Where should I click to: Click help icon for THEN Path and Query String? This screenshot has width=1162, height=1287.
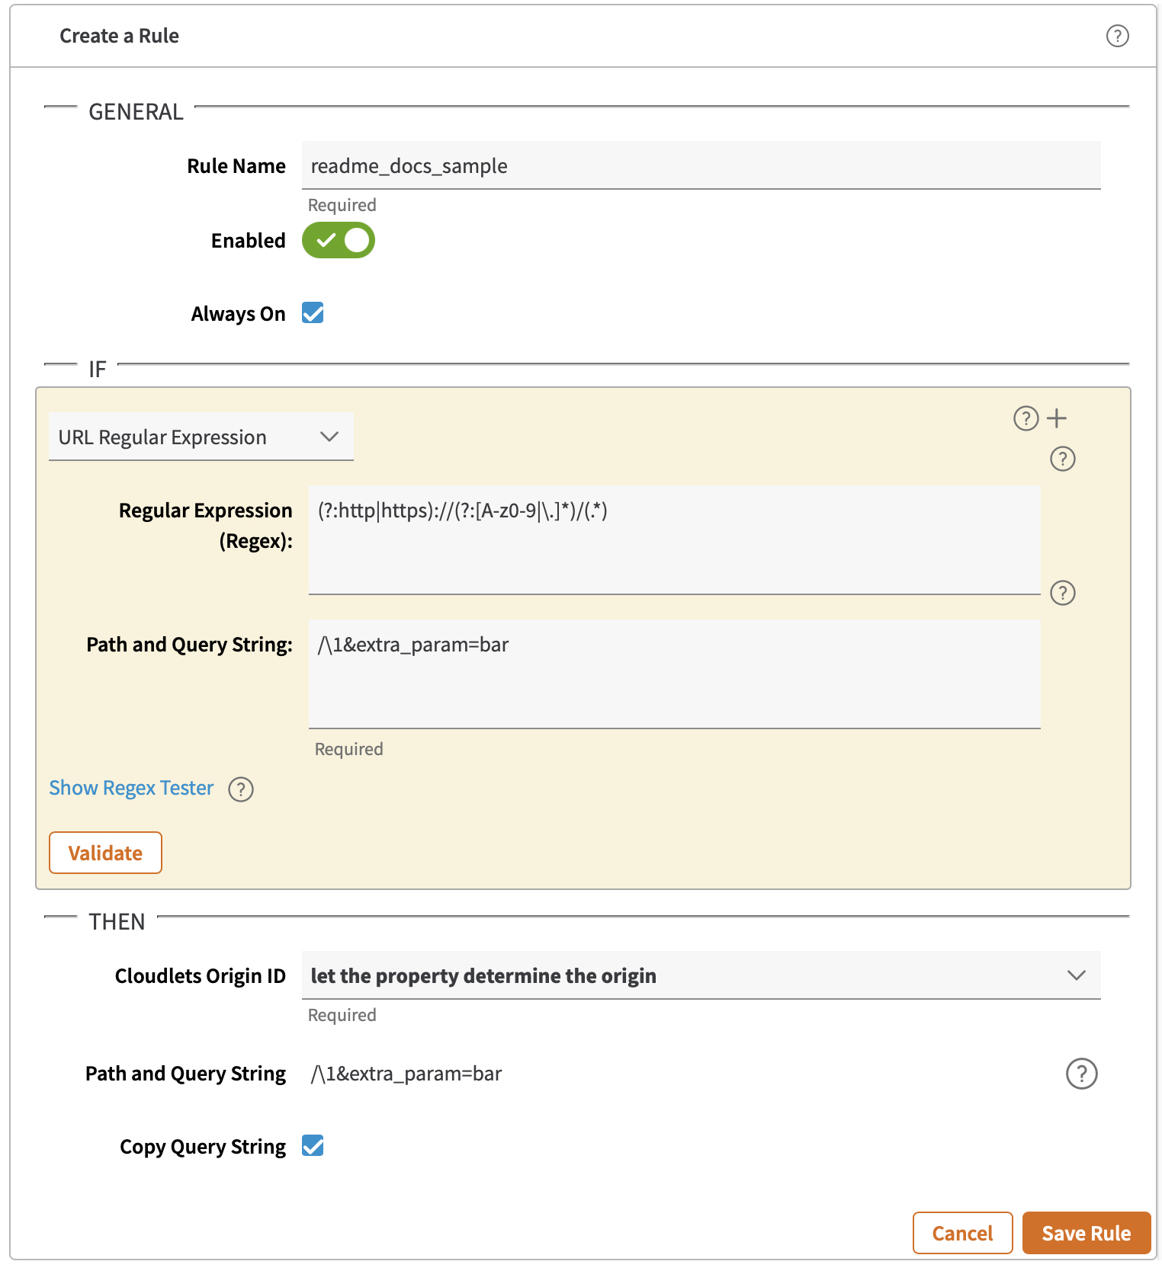1080,1074
